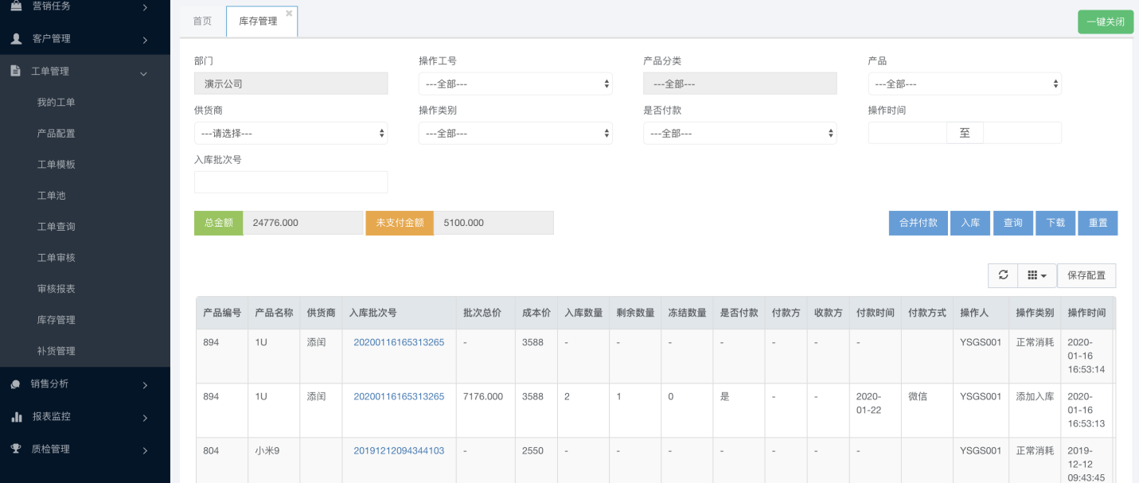Image resolution: width=1139 pixels, height=483 pixels.
Task: Open the 供货商 select dropdown
Action: 291,133
